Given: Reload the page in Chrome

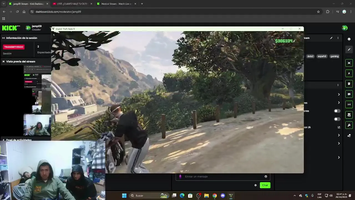Looking at the screenshot, I should click(17, 12).
